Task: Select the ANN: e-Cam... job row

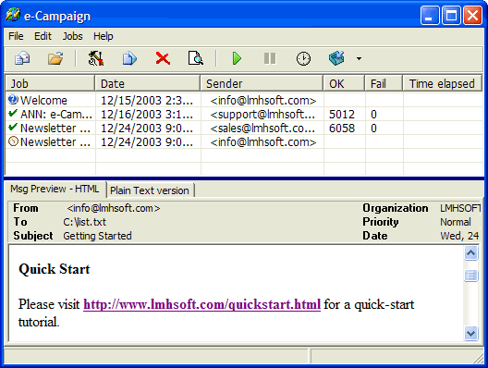Action: [x=244, y=115]
